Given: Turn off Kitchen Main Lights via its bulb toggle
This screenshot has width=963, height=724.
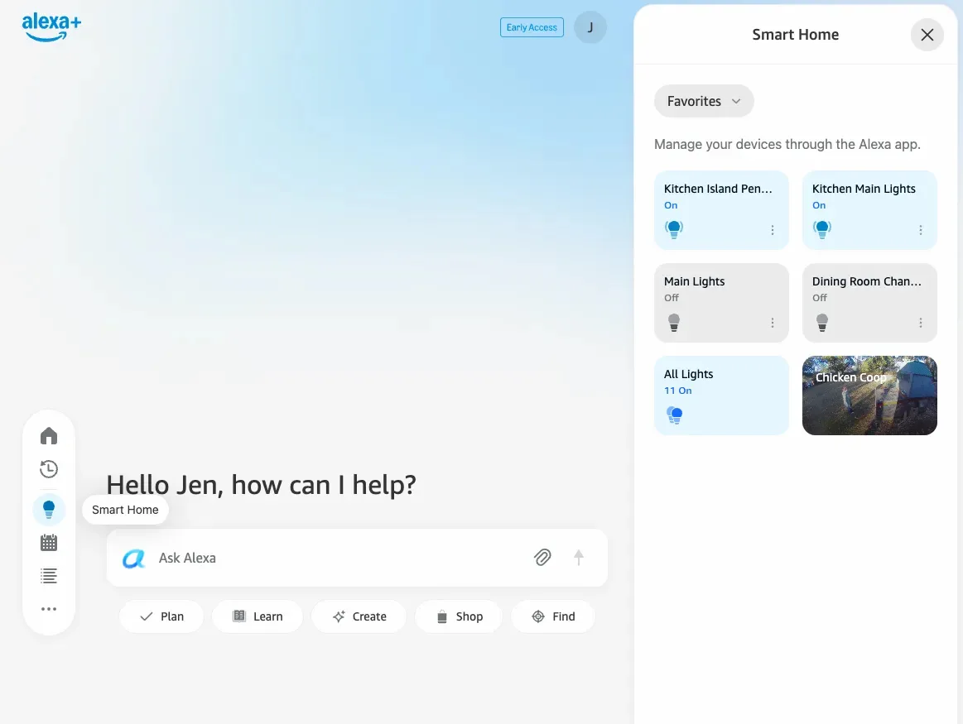Looking at the screenshot, I should pyautogui.click(x=822, y=229).
